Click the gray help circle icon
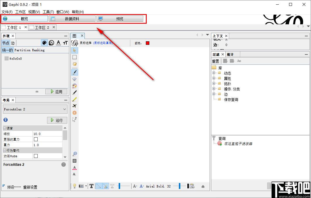The height and width of the screenshot is (198, 311). pos(63,164)
